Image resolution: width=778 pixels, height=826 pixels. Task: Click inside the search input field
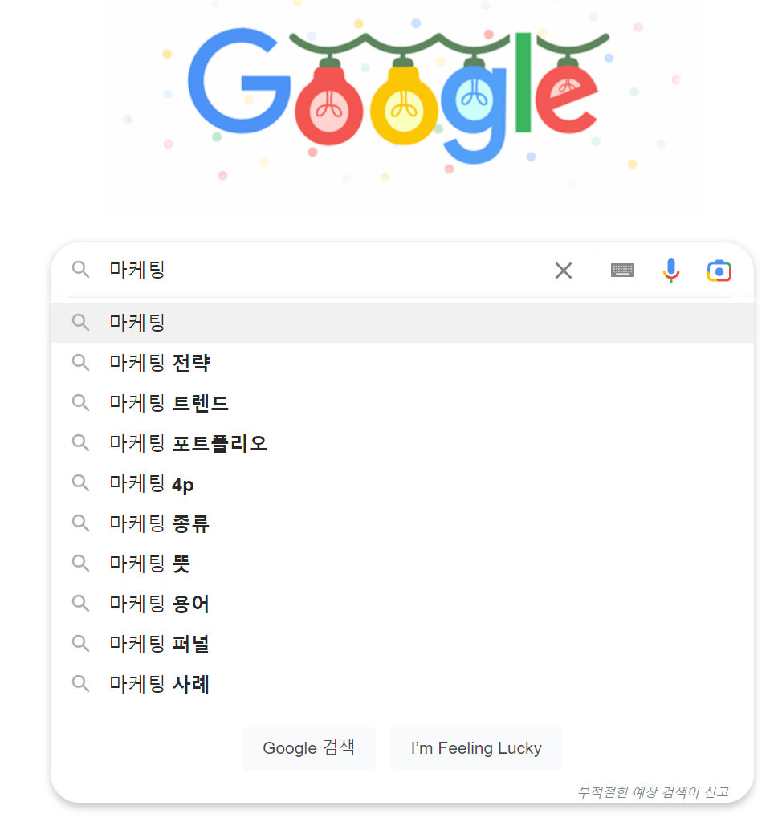(x=321, y=271)
